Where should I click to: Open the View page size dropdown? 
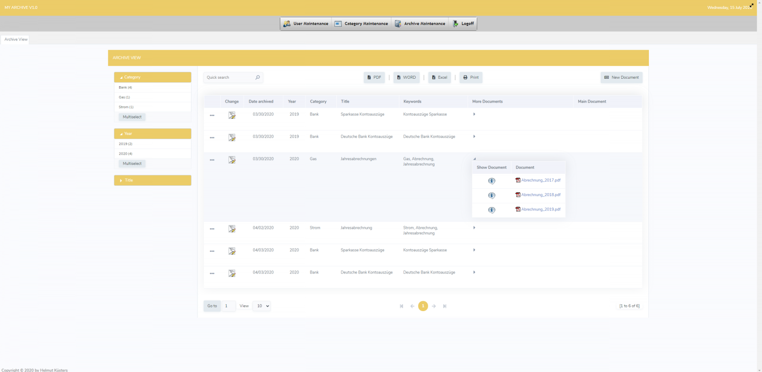(261, 306)
